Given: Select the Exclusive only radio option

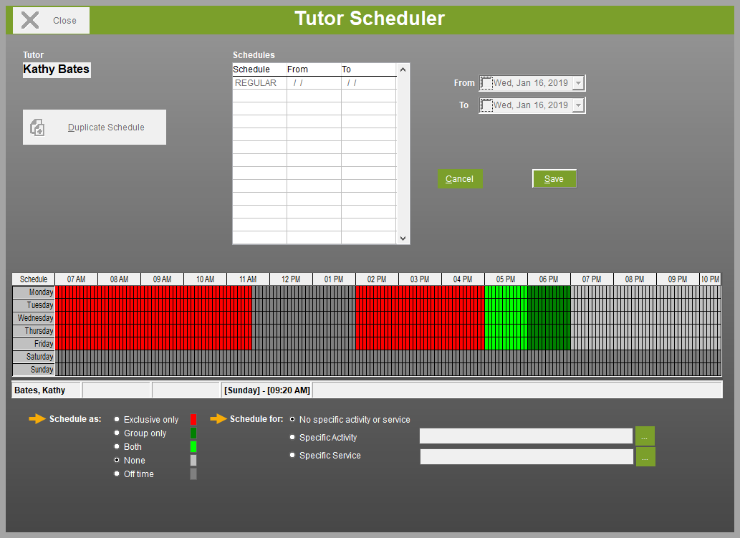Looking at the screenshot, I should [x=117, y=419].
